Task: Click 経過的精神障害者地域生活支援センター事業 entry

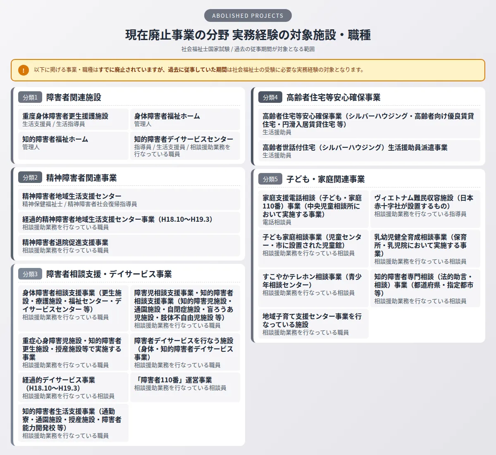Action: click(129, 223)
